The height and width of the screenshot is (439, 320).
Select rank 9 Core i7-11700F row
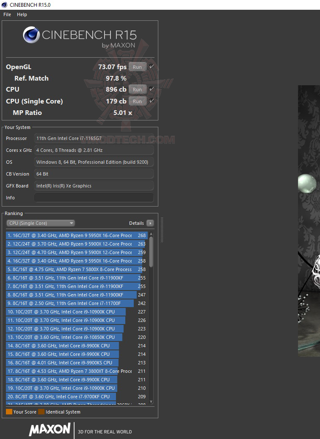pyautogui.click(x=77, y=303)
